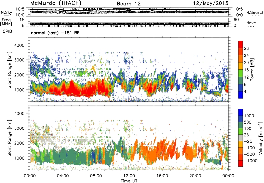The width and height of the screenshot is (264, 183).
Task: Click the Freq. [MHz] axis label
Action: [6, 22]
